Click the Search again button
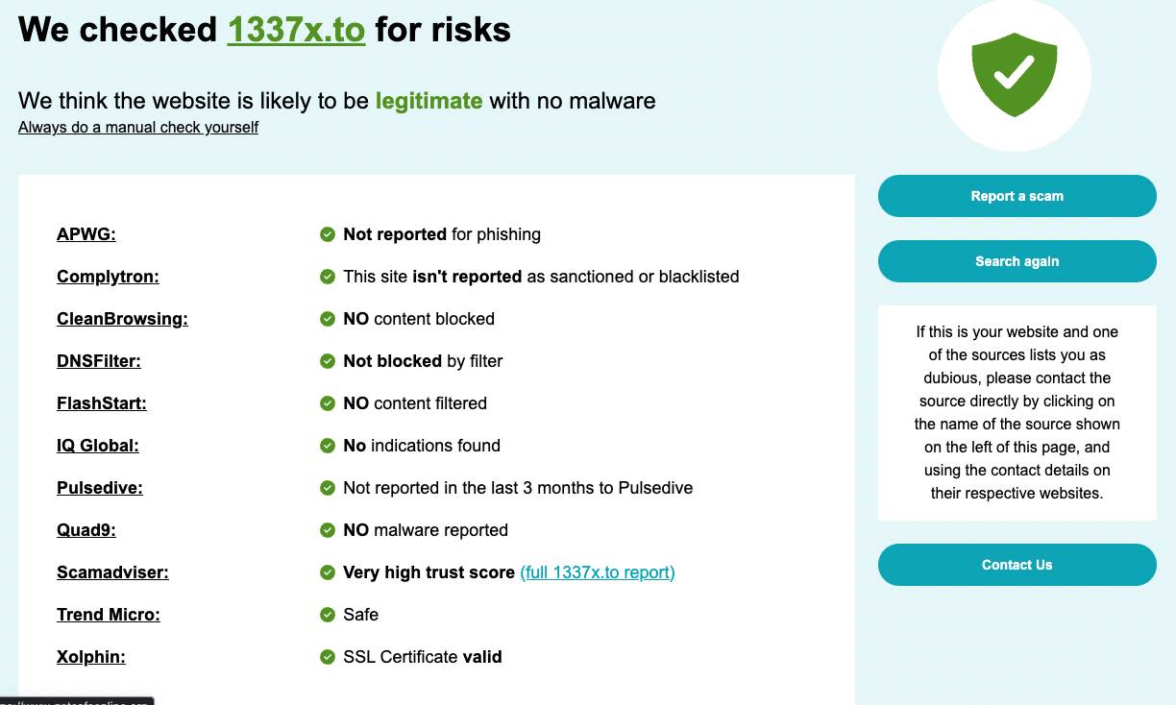1176x705 pixels. tap(1017, 261)
